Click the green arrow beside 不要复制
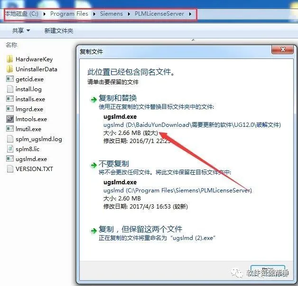 (x=93, y=165)
